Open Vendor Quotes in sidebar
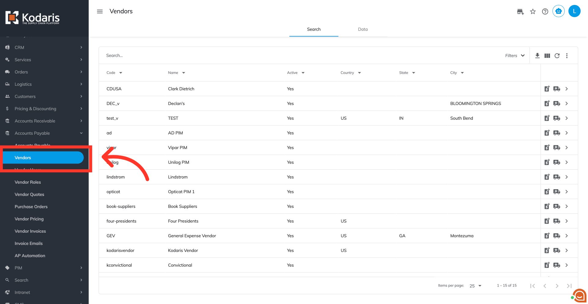Viewport: 588px width, 304px height. (x=29, y=194)
